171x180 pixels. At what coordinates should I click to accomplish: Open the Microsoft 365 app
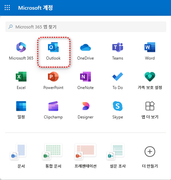(21, 51)
